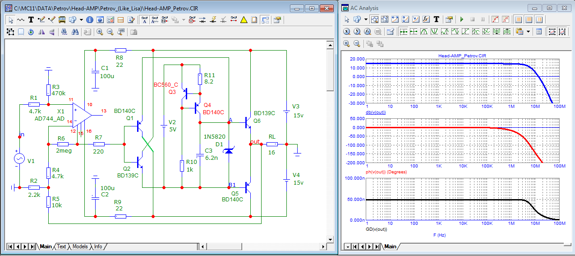The height and width of the screenshot is (256, 575).
Task: Select the Text mode tool in schematic toolbar
Action: click(31, 20)
